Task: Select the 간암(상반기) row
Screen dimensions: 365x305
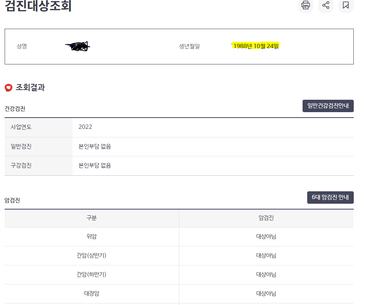Action: (x=91, y=256)
